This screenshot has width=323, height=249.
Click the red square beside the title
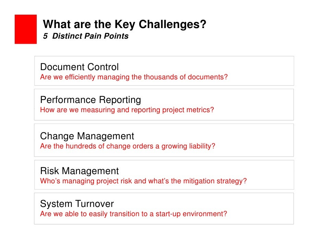click(x=26, y=29)
